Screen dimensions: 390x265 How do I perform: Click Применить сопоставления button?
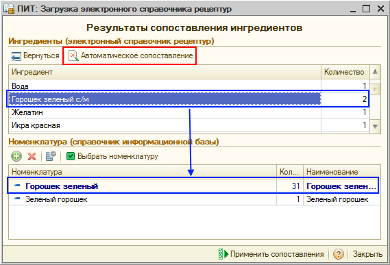[x=271, y=254]
